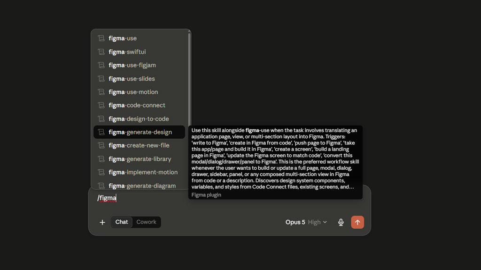Click the figma-generate-design description tooltip
The height and width of the screenshot is (270, 481).
(275, 162)
